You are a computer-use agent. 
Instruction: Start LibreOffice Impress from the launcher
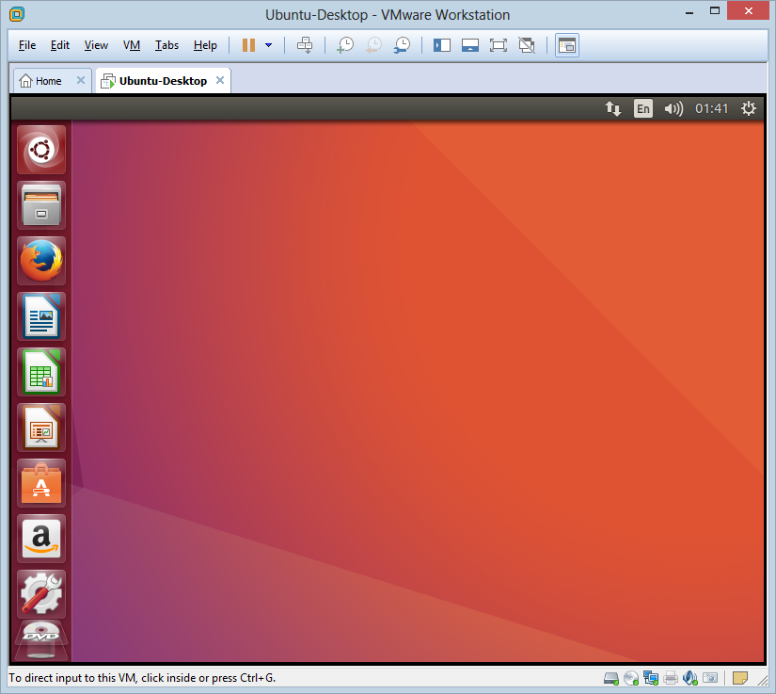(x=40, y=428)
